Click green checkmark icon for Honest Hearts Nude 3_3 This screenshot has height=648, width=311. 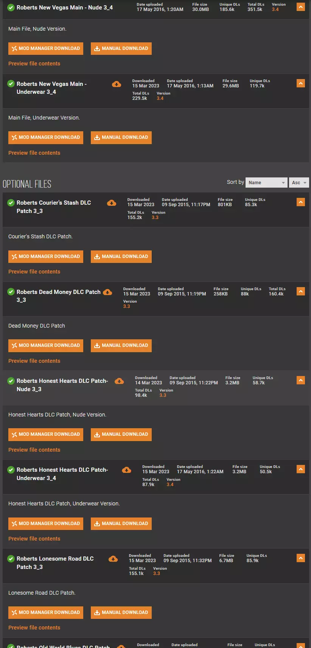tap(11, 381)
